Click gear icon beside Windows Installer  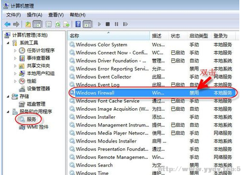72,117
